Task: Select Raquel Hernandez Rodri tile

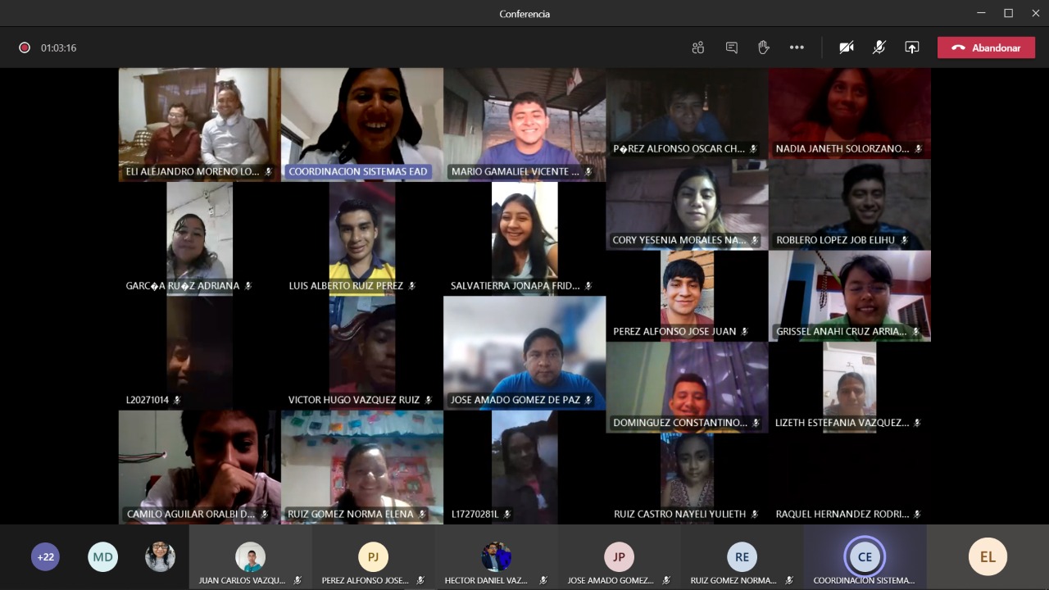Action: (850, 479)
